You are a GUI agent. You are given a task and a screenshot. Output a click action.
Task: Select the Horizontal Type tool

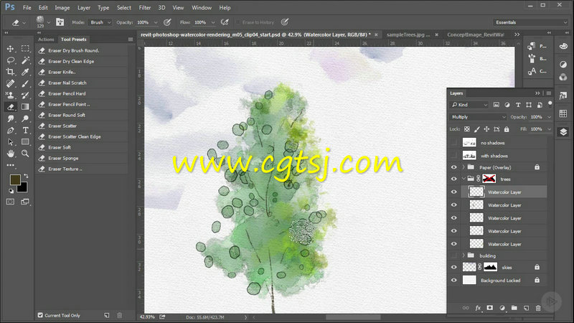tap(25, 130)
